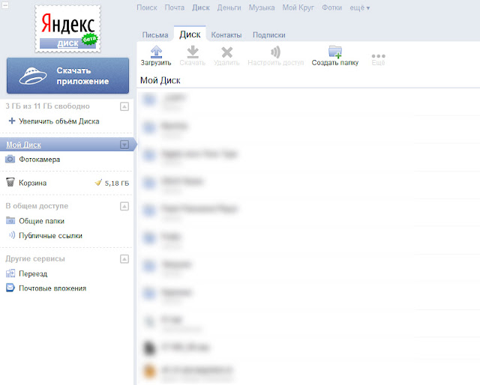Click the Загрузить label in toolbar
Image resolution: width=480 pixels, height=385 pixels.
156,62
